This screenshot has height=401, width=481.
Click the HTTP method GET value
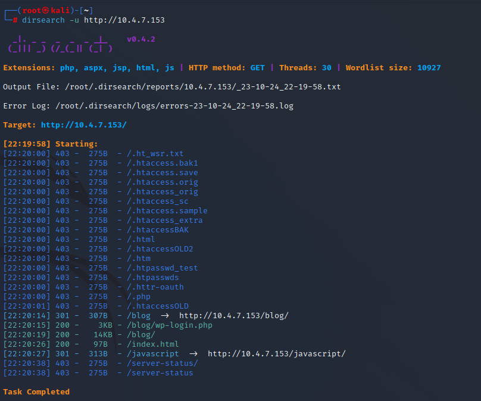point(257,67)
